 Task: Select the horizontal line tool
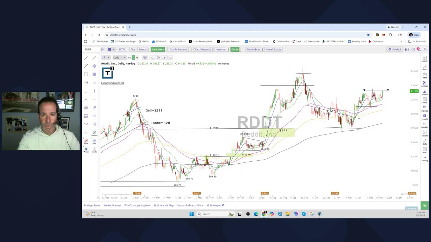click(x=94, y=99)
